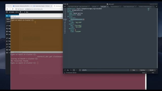Screen dimensions: 162x91
Task: Click the side bar toggle icon in status bar
Action: (65, 73)
